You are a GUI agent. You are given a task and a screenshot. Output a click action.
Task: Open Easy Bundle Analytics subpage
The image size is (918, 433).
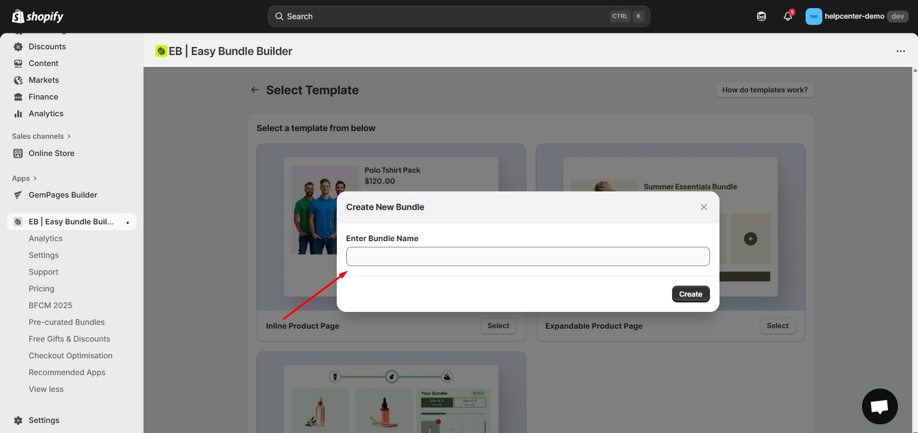tap(45, 238)
